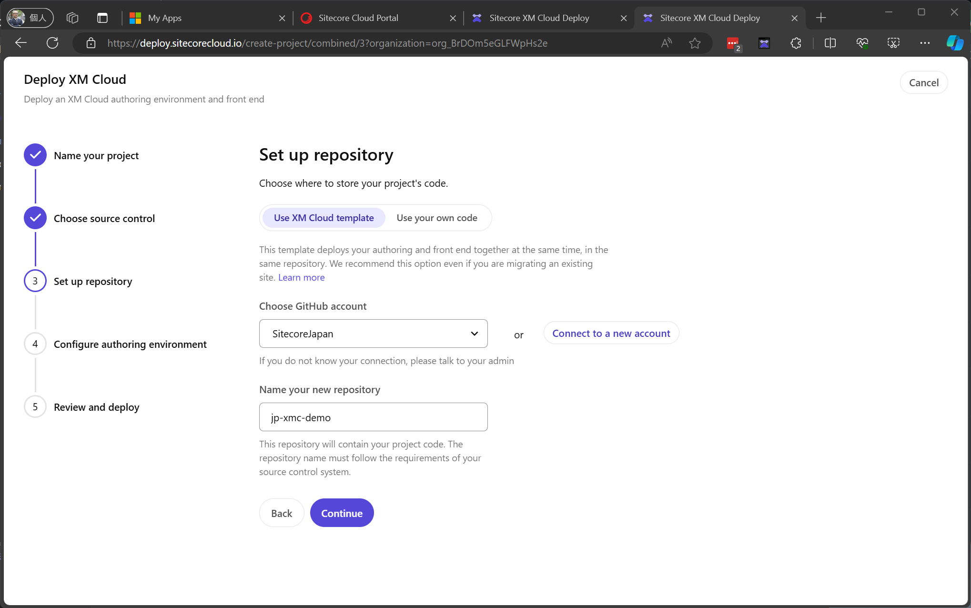
Task: Select step 5 Review and deploy
Action: 82,407
